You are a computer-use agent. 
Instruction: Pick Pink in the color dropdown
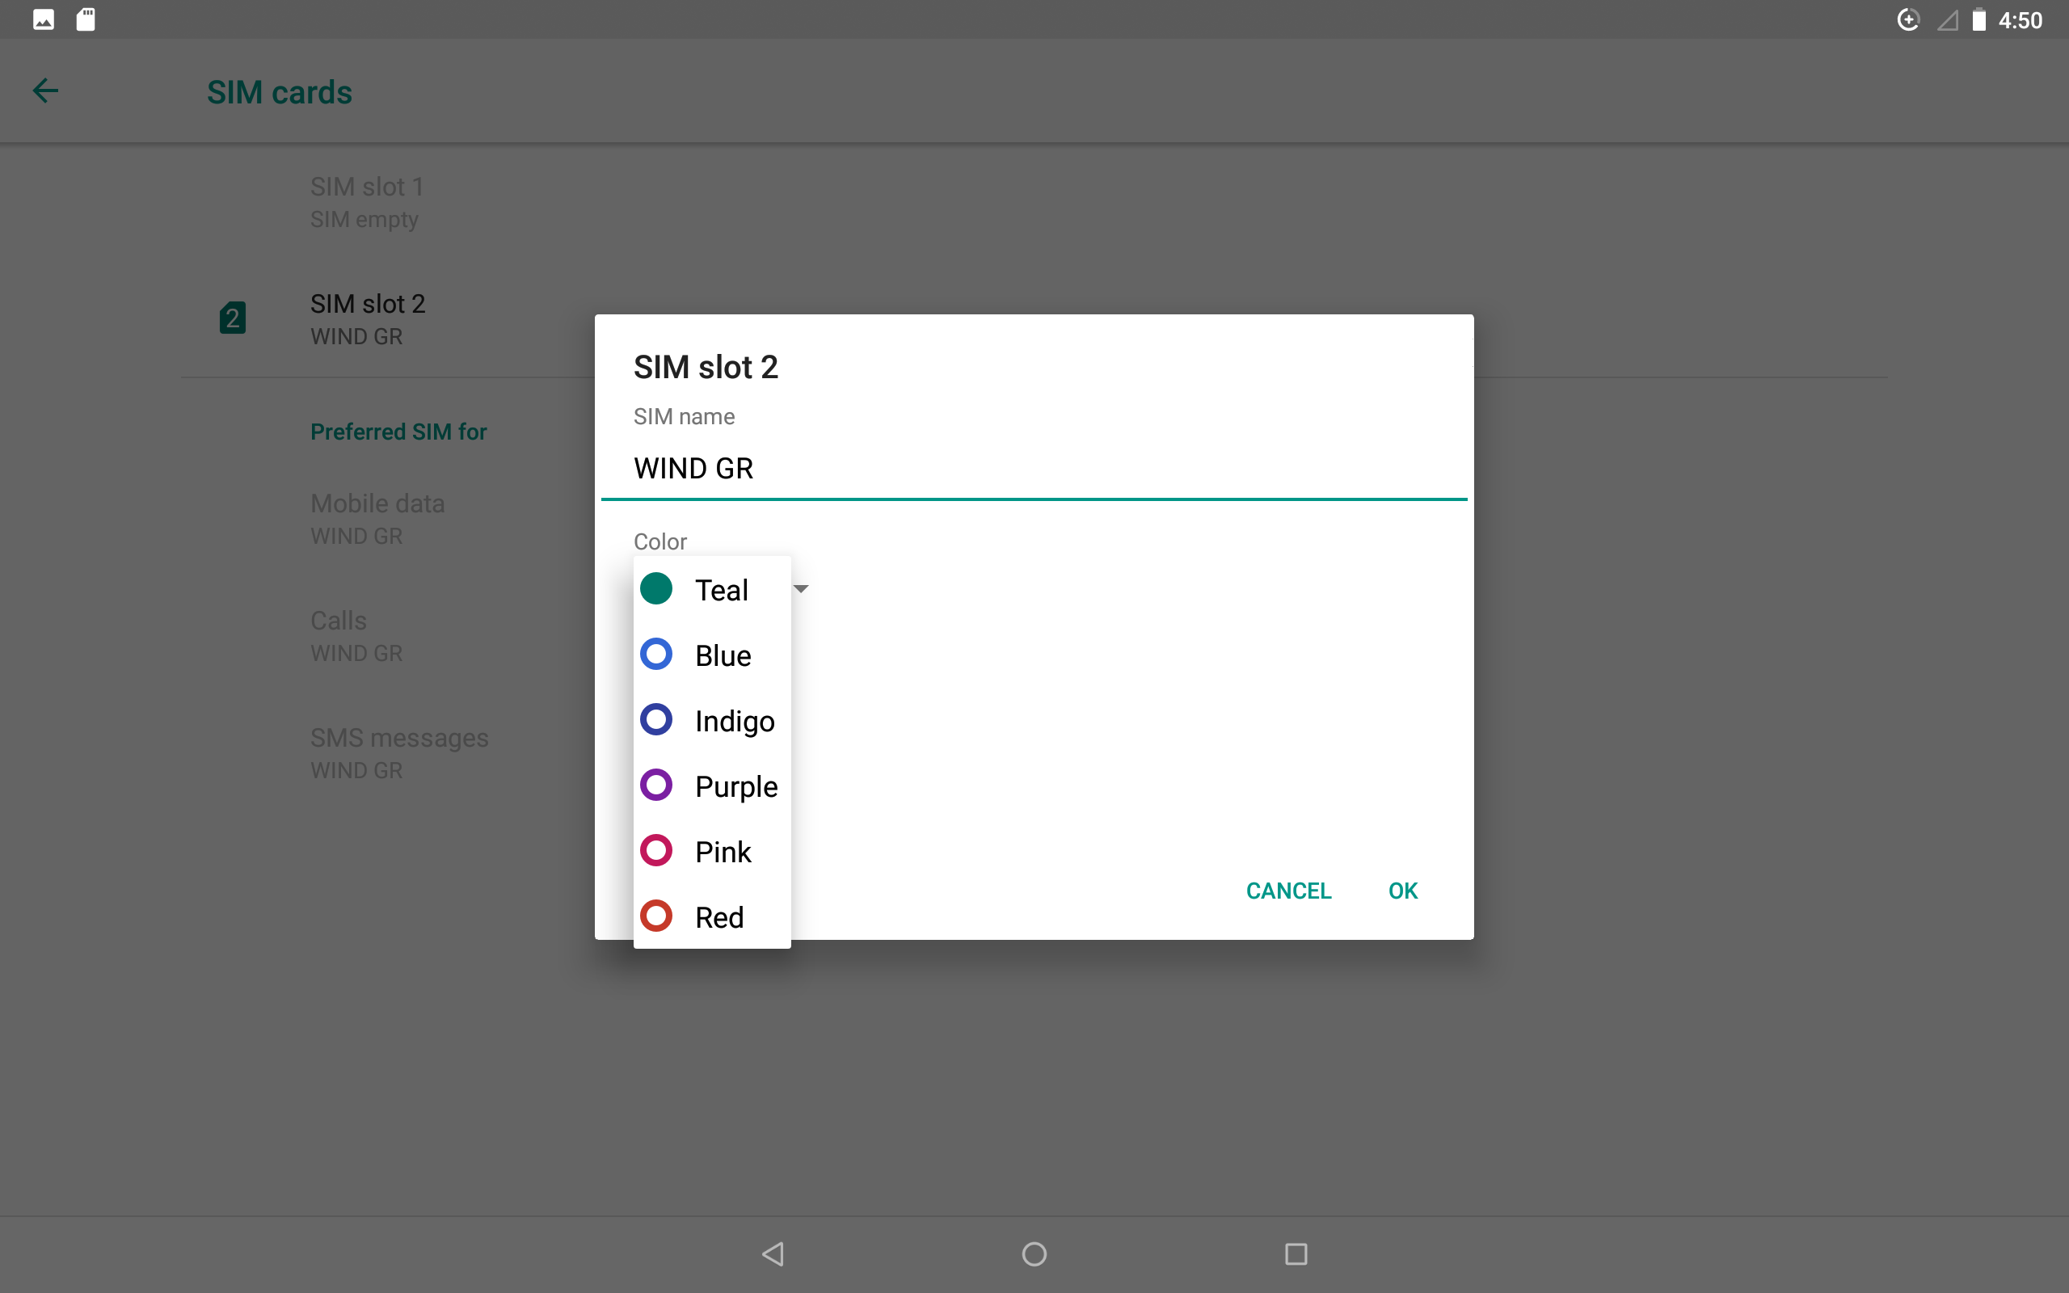click(x=711, y=852)
